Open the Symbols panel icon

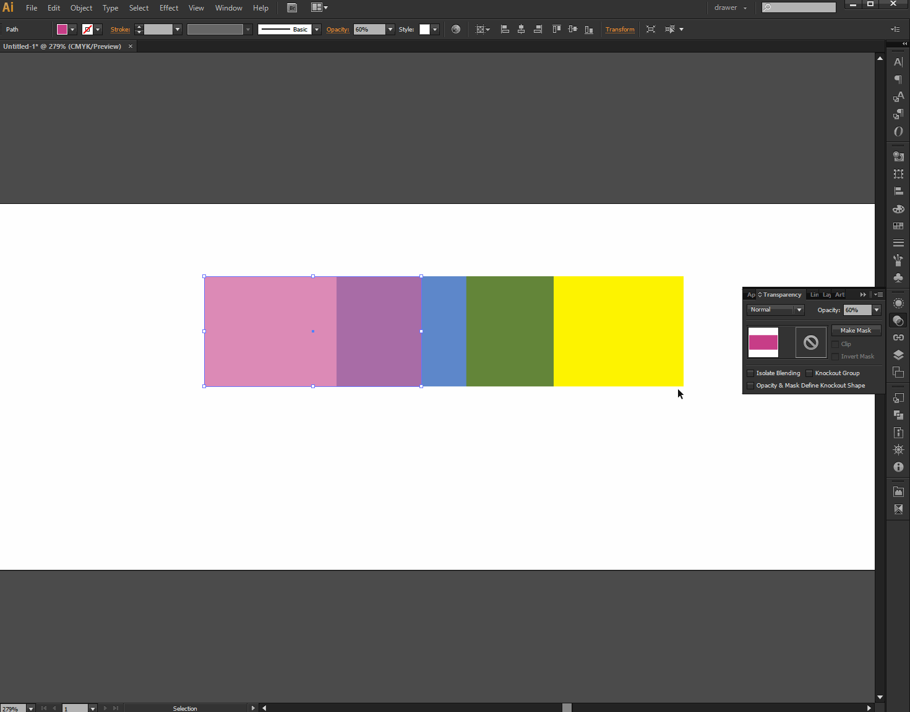pos(898,278)
